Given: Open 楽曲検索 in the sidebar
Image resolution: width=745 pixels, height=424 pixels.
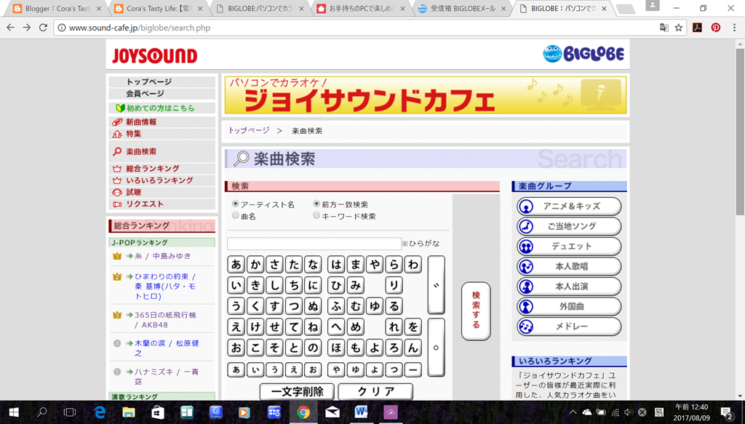Looking at the screenshot, I should point(162,151).
